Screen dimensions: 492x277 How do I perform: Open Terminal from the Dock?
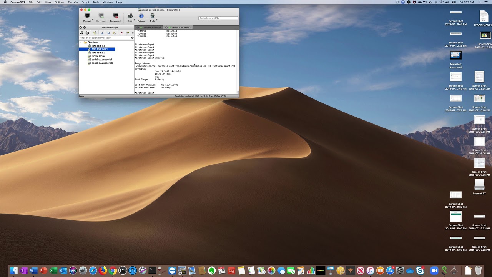[152, 270]
